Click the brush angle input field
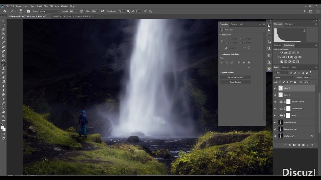Screen dimensions: 321x180 click(138, 11)
